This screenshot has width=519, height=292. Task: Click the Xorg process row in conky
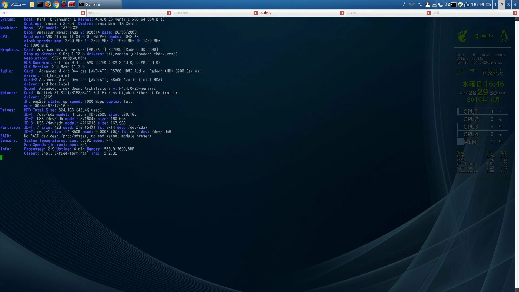(482, 156)
